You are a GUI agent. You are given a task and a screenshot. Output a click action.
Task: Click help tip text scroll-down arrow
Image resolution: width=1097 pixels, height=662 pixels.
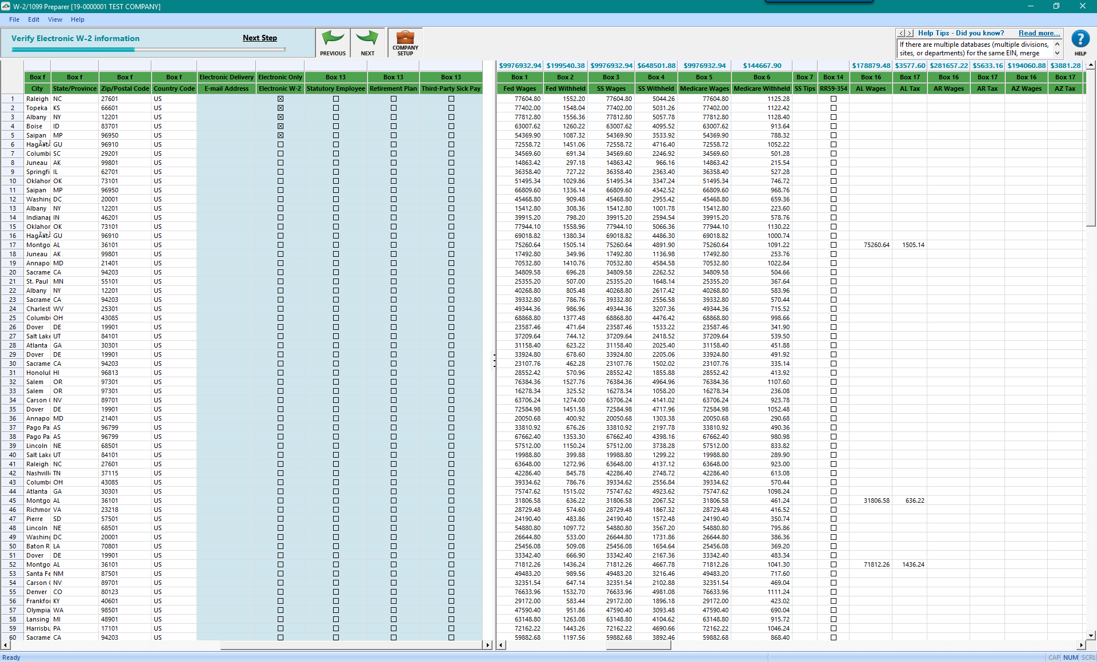pos(1057,53)
